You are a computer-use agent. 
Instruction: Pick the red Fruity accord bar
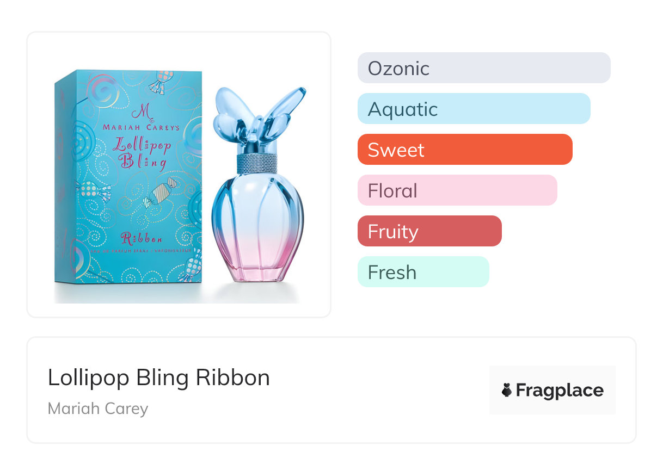(429, 231)
